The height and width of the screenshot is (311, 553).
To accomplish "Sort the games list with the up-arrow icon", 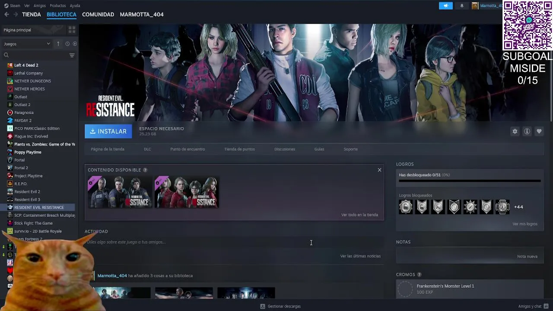I will coord(58,44).
